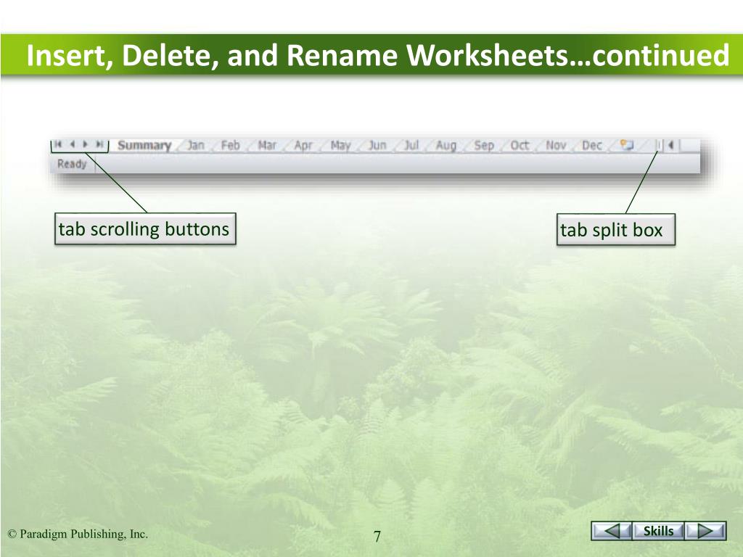The height and width of the screenshot is (557, 743).
Task: Advance to next slide with right arrow button
Action: click(x=705, y=531)
